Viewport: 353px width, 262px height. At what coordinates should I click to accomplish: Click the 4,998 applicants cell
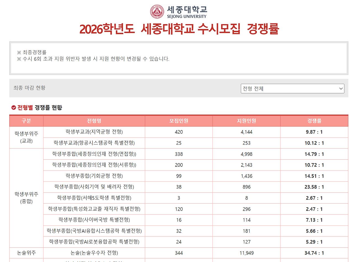[247, 154]
